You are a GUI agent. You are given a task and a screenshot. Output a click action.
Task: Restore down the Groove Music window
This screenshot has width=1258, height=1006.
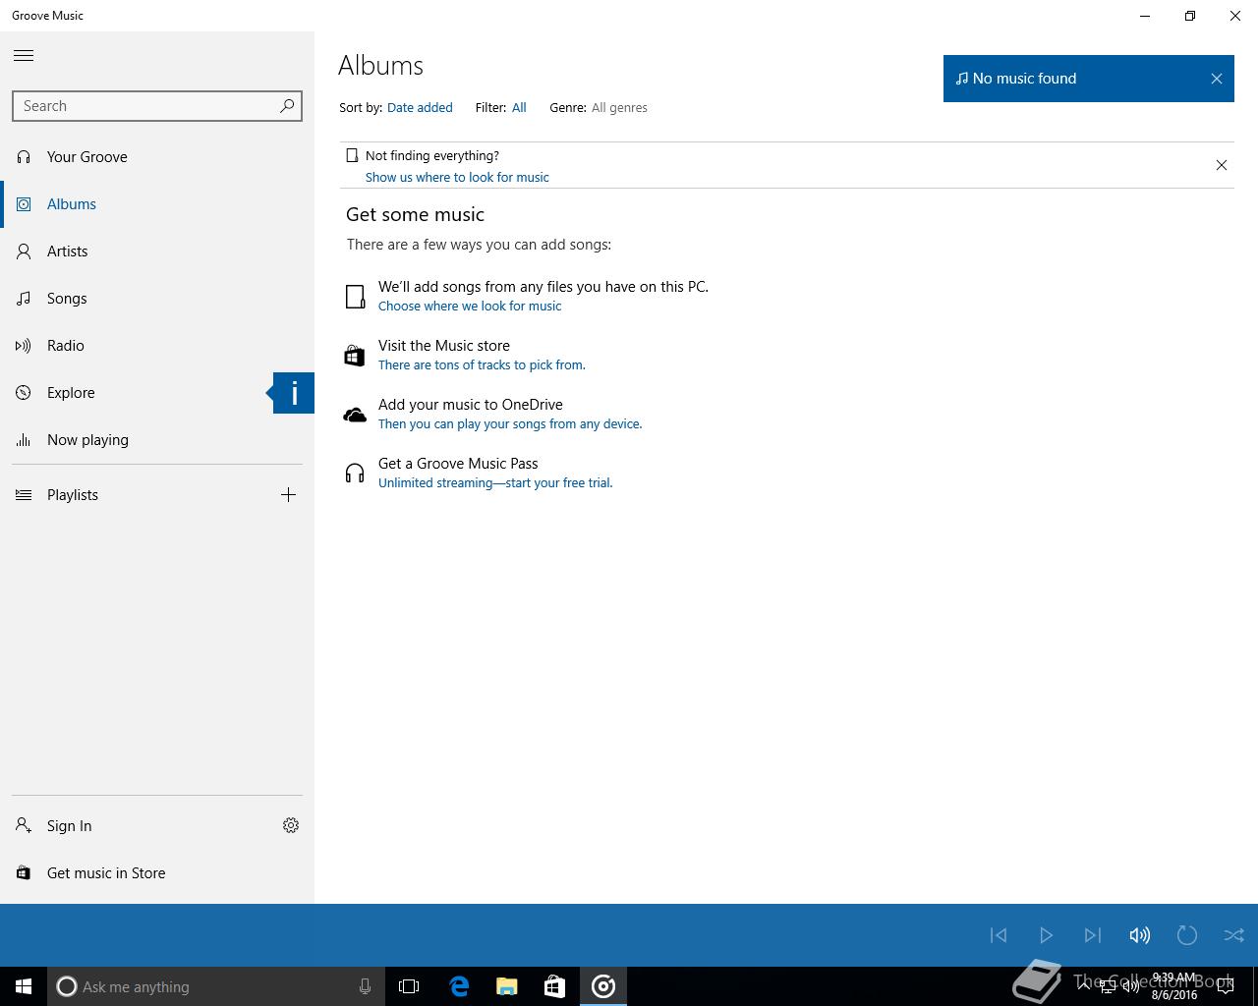(x=1190, y=16)
